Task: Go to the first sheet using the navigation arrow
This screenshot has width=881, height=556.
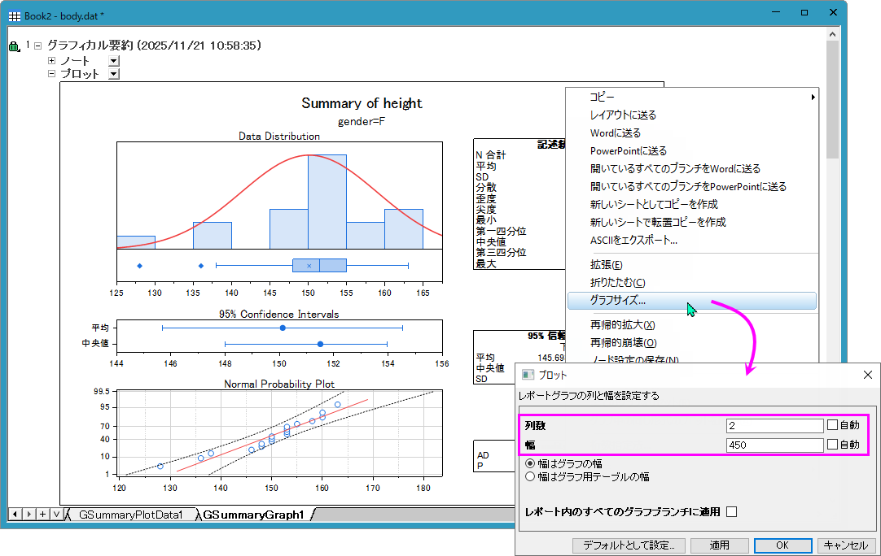Action: click(15, 514)
